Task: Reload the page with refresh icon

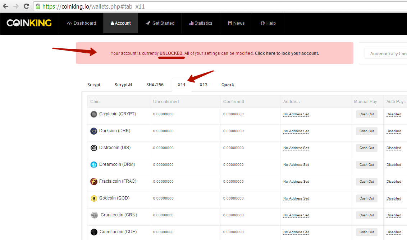Action: (x=26, y=6)
